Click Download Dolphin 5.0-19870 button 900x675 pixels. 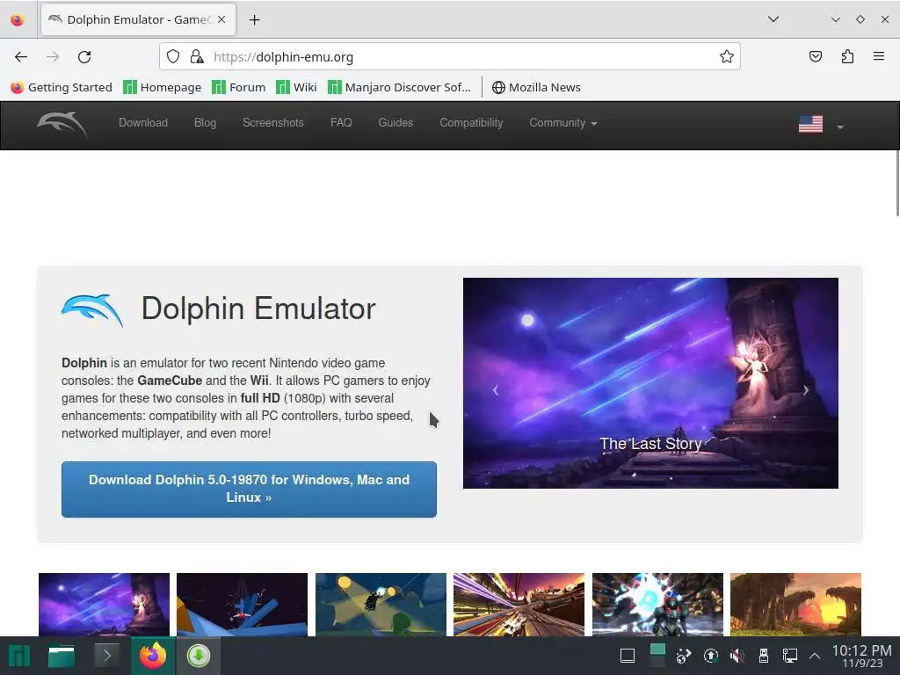pyautogui.click(x=249, y=489)
